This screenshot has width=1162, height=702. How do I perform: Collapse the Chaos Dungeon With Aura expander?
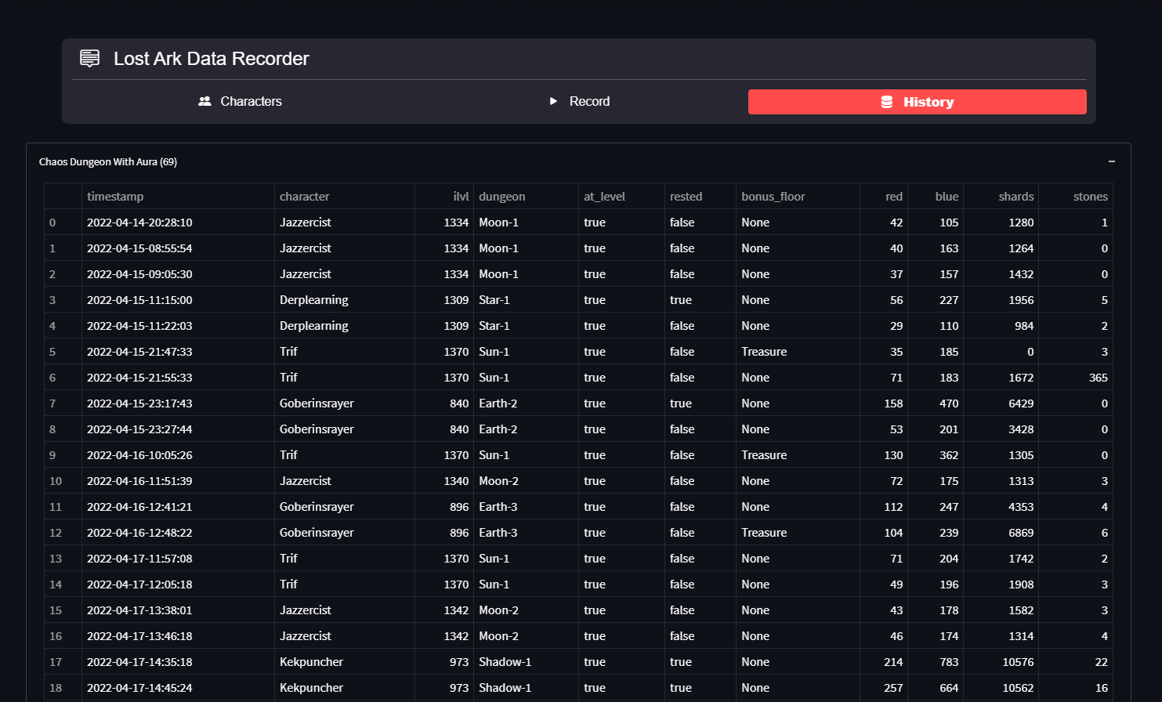coord(1112,161)
